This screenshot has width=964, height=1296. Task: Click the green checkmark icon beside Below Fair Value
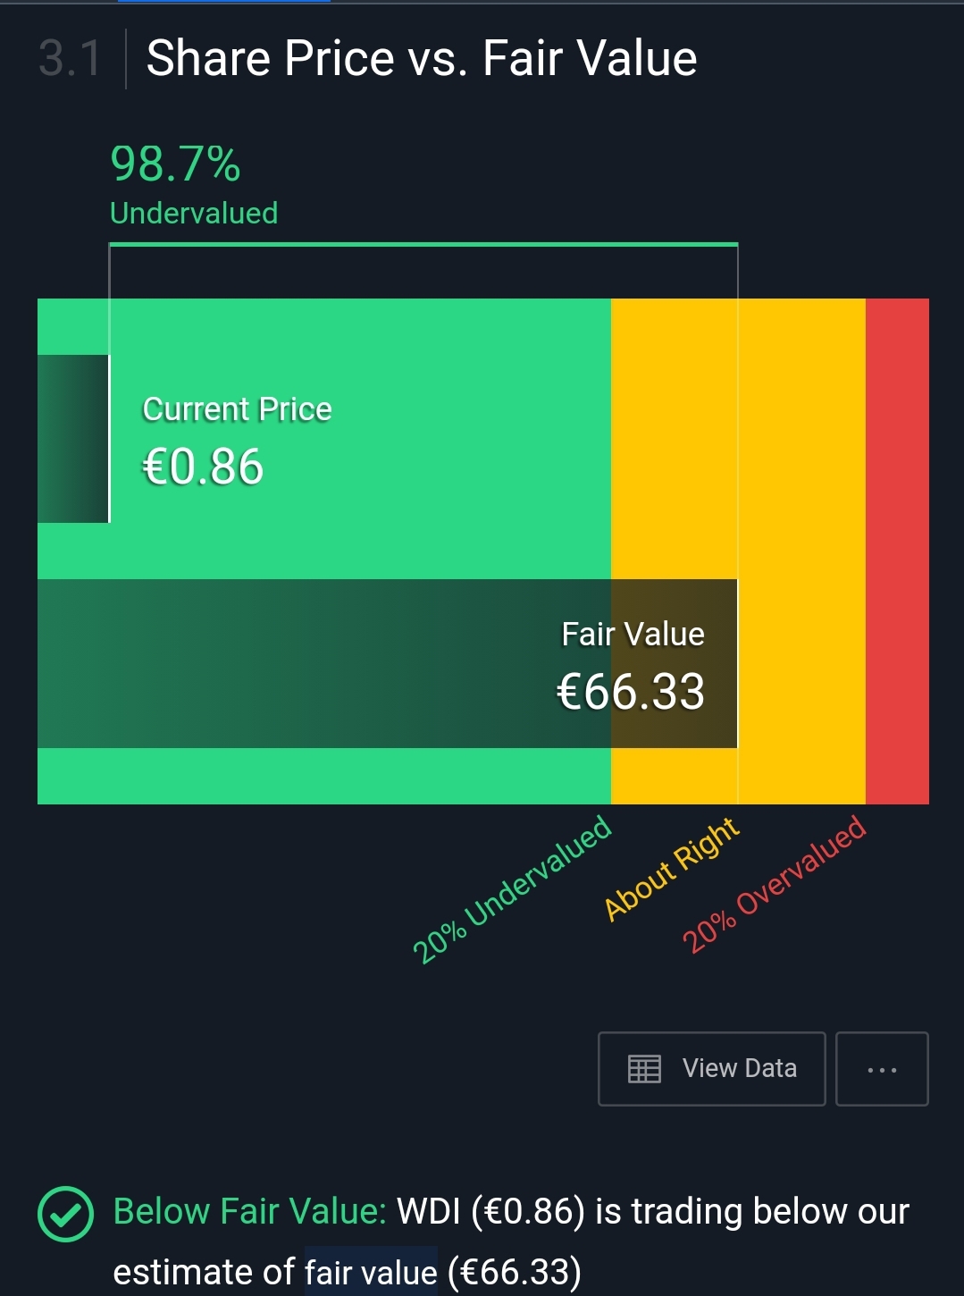point(65,1214)
